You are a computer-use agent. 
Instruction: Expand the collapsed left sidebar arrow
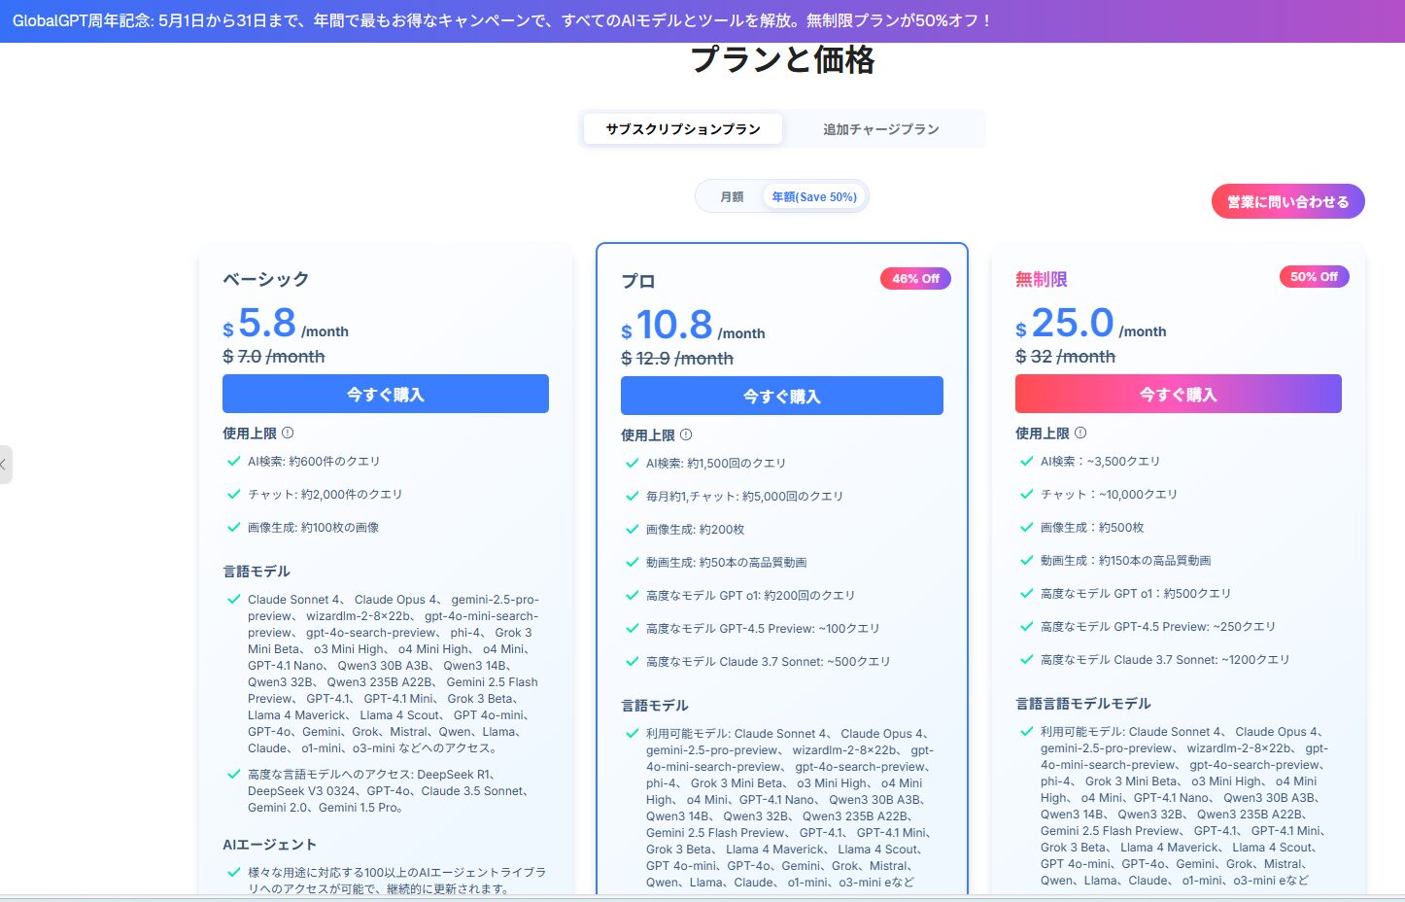pos(5,465)
